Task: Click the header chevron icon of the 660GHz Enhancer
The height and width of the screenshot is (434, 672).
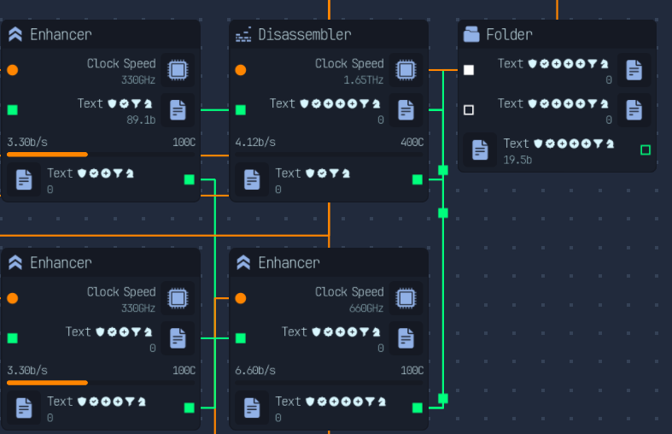Action: [x=243, y=262]
